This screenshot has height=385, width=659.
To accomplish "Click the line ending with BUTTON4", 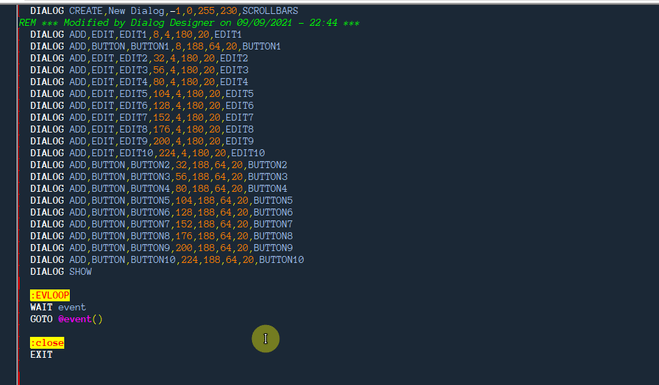I will 158,189.
